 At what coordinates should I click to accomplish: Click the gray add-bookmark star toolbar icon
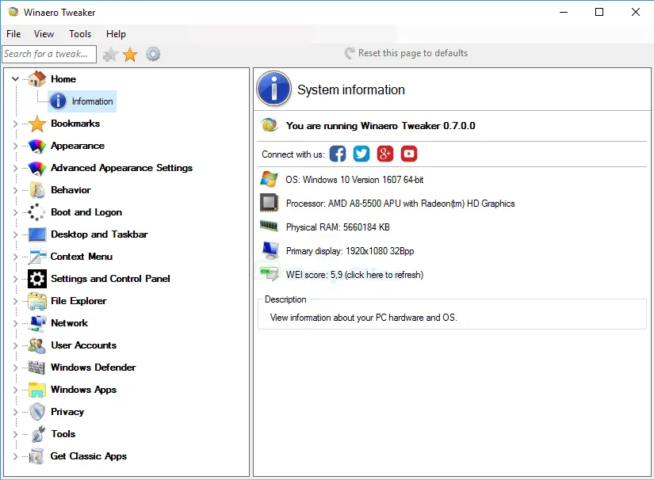click(110, 54)
